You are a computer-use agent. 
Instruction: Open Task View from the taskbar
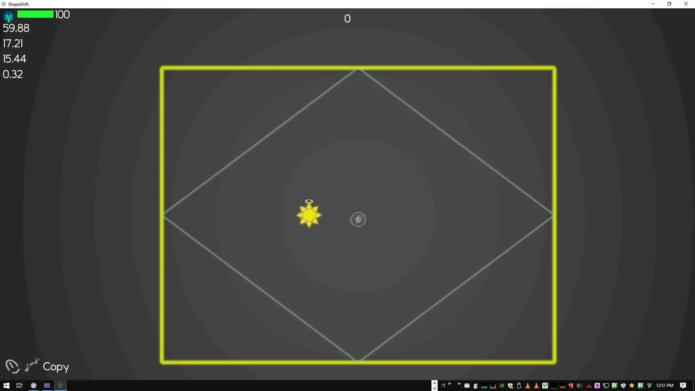click(20, 386)
